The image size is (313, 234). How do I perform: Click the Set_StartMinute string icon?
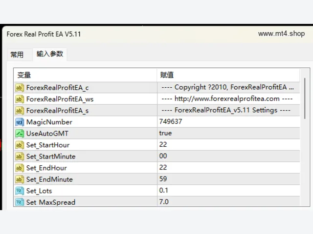(x=20, y=156)
